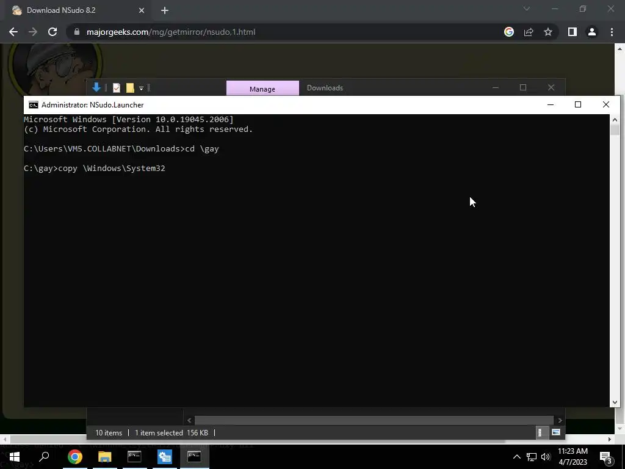Open Chrome side panel
Image resolution: width=625 pixels, height=469 pixels.
click(573, 32)
